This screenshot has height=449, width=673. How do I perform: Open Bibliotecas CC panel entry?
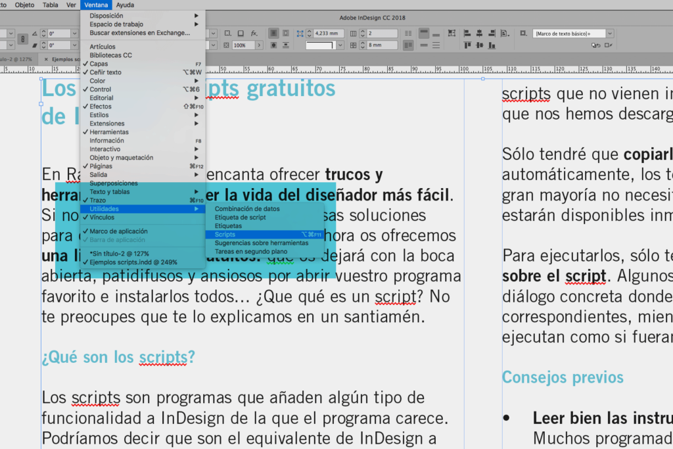[x=143, y=55]
